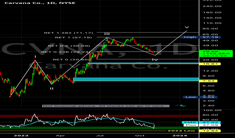Select the thin teal zone near 16.61
This screenshot has height=138, width=235.
(x=143, y=63)
